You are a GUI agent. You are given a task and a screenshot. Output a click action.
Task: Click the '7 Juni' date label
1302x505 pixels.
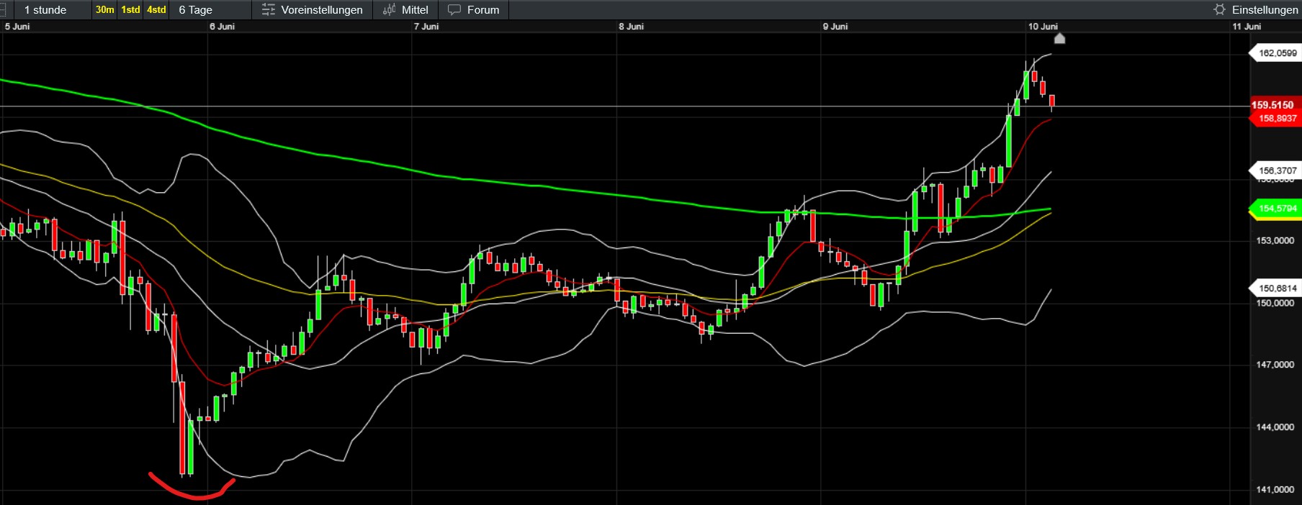pos(426,27)
